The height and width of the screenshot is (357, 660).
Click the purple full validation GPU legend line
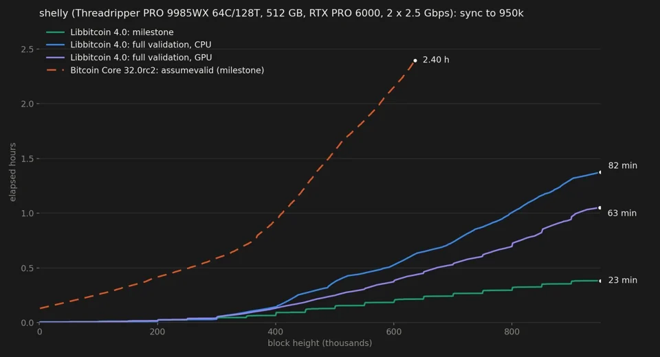point(56,57)
